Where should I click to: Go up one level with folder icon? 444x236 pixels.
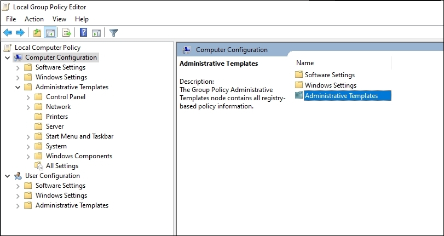[37, 33]
